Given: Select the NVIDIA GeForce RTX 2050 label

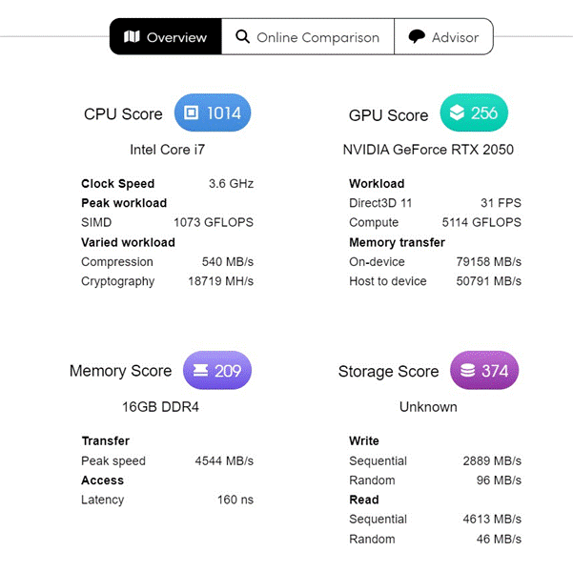Looking at the screenshot, I should coord(428,150).
